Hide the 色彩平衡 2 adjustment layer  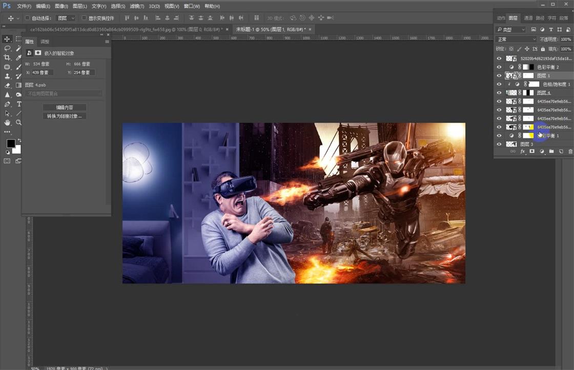(499, 67)
